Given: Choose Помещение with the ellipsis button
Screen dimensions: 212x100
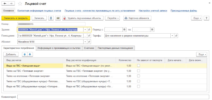Looking at the screenshot, I should click(85, 36).
